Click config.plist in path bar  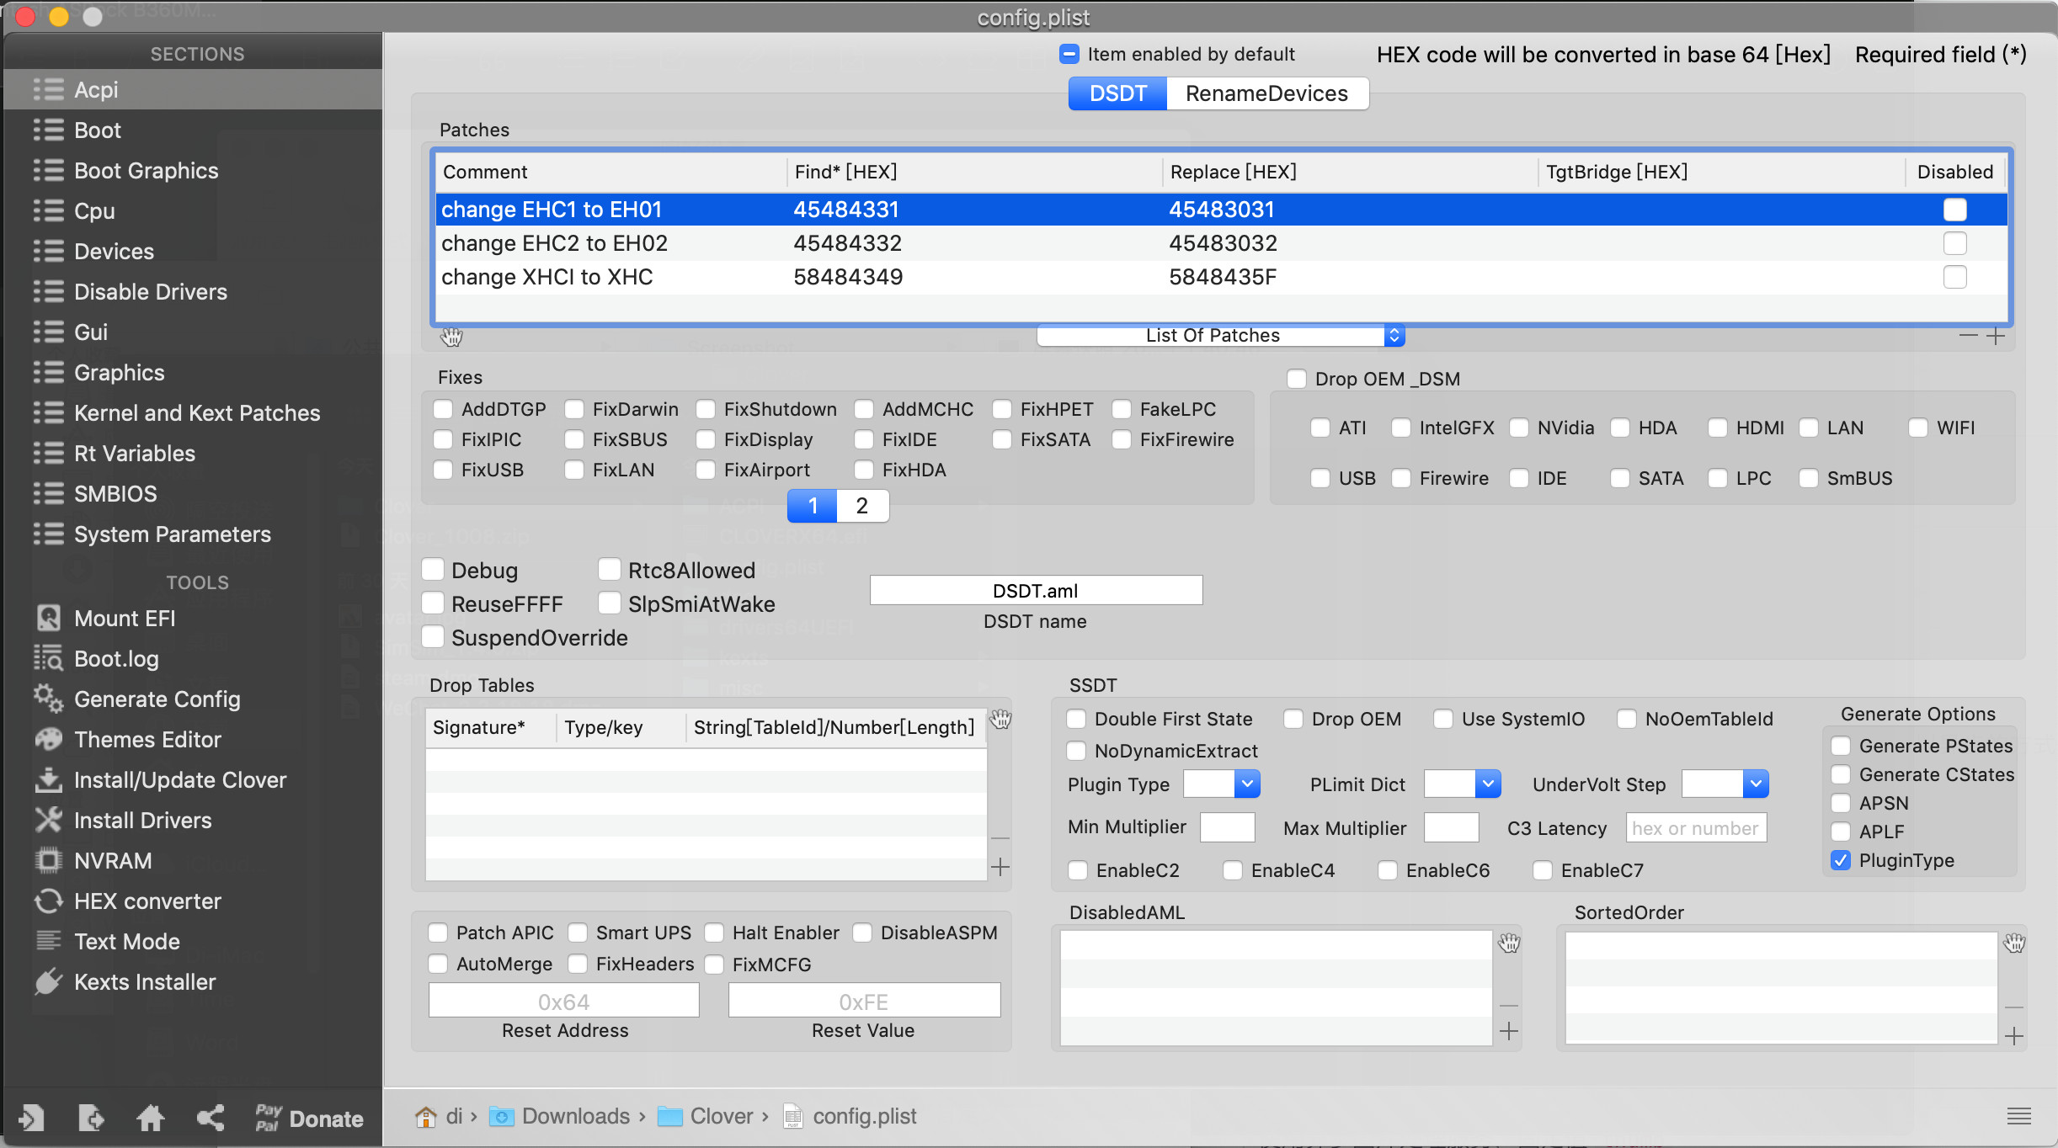tap(850, 1116)
